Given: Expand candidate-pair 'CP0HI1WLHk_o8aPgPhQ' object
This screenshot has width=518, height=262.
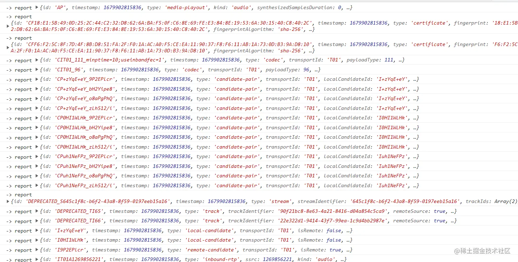Looking at the screenshot, I should click(37, 137).
